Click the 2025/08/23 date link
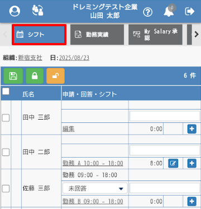This screenshot has width=201, height=209. (x=74, y=58)
